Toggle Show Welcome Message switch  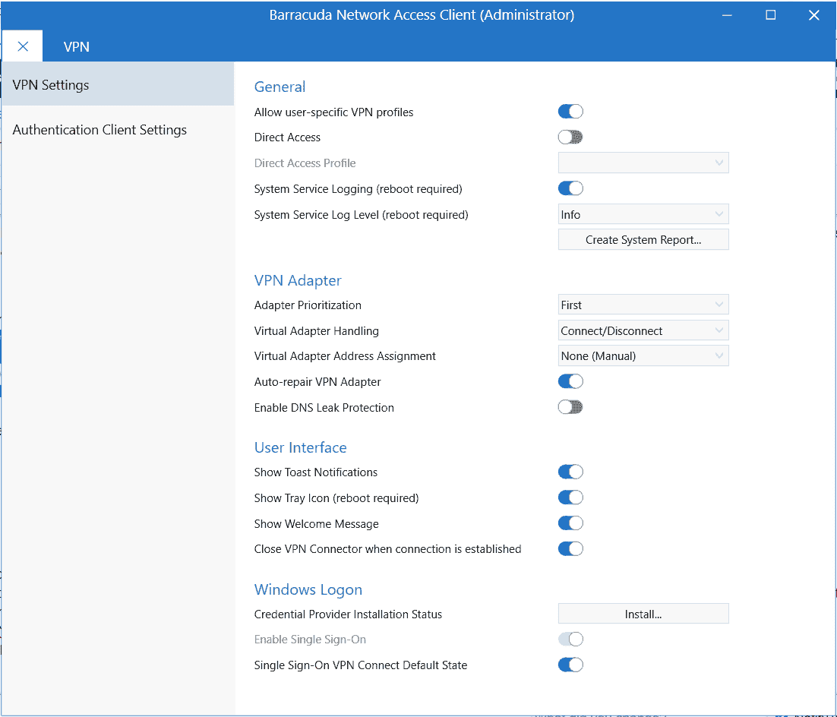(570, 523)
